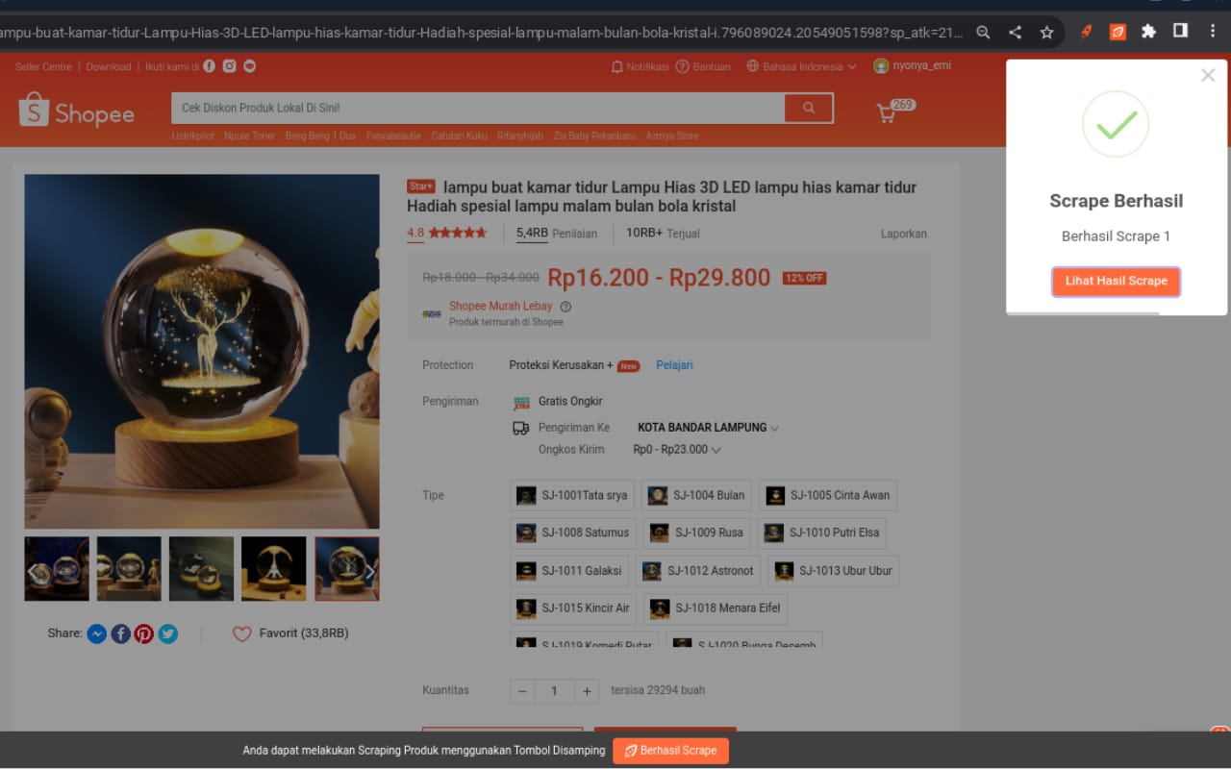The image size is (1231, 769).
Task: Search suggestion Npure Toner
Action: click(250, 136)
